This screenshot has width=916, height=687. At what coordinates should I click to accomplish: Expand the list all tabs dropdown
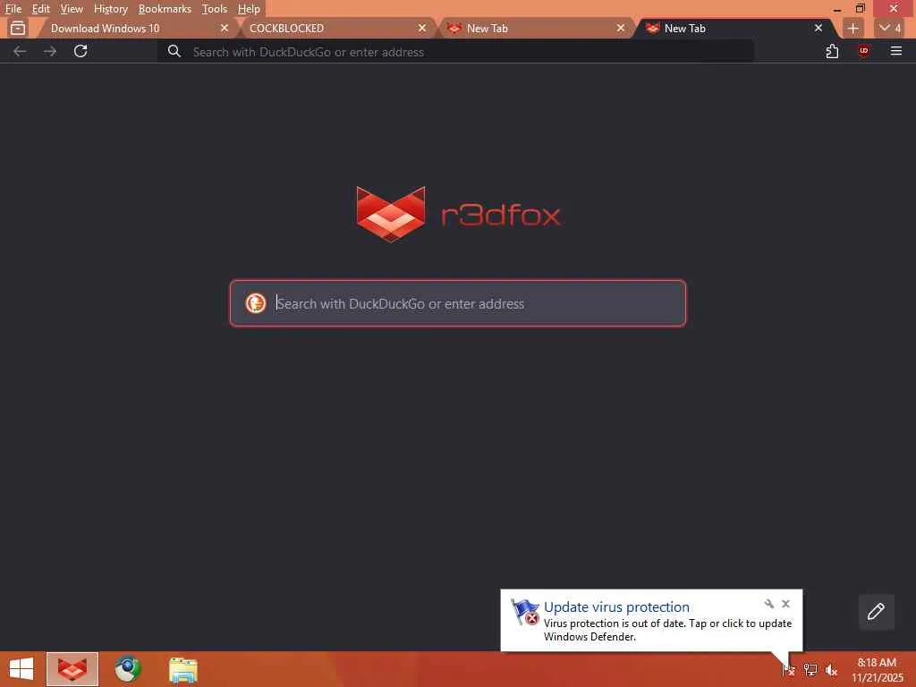(890, 28)
